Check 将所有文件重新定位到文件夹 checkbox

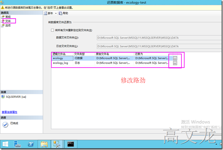coord(53,30)
